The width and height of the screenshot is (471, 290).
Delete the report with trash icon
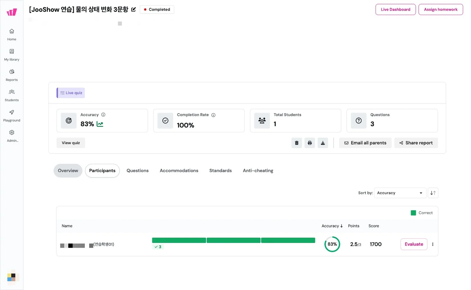tap(297, 143)
